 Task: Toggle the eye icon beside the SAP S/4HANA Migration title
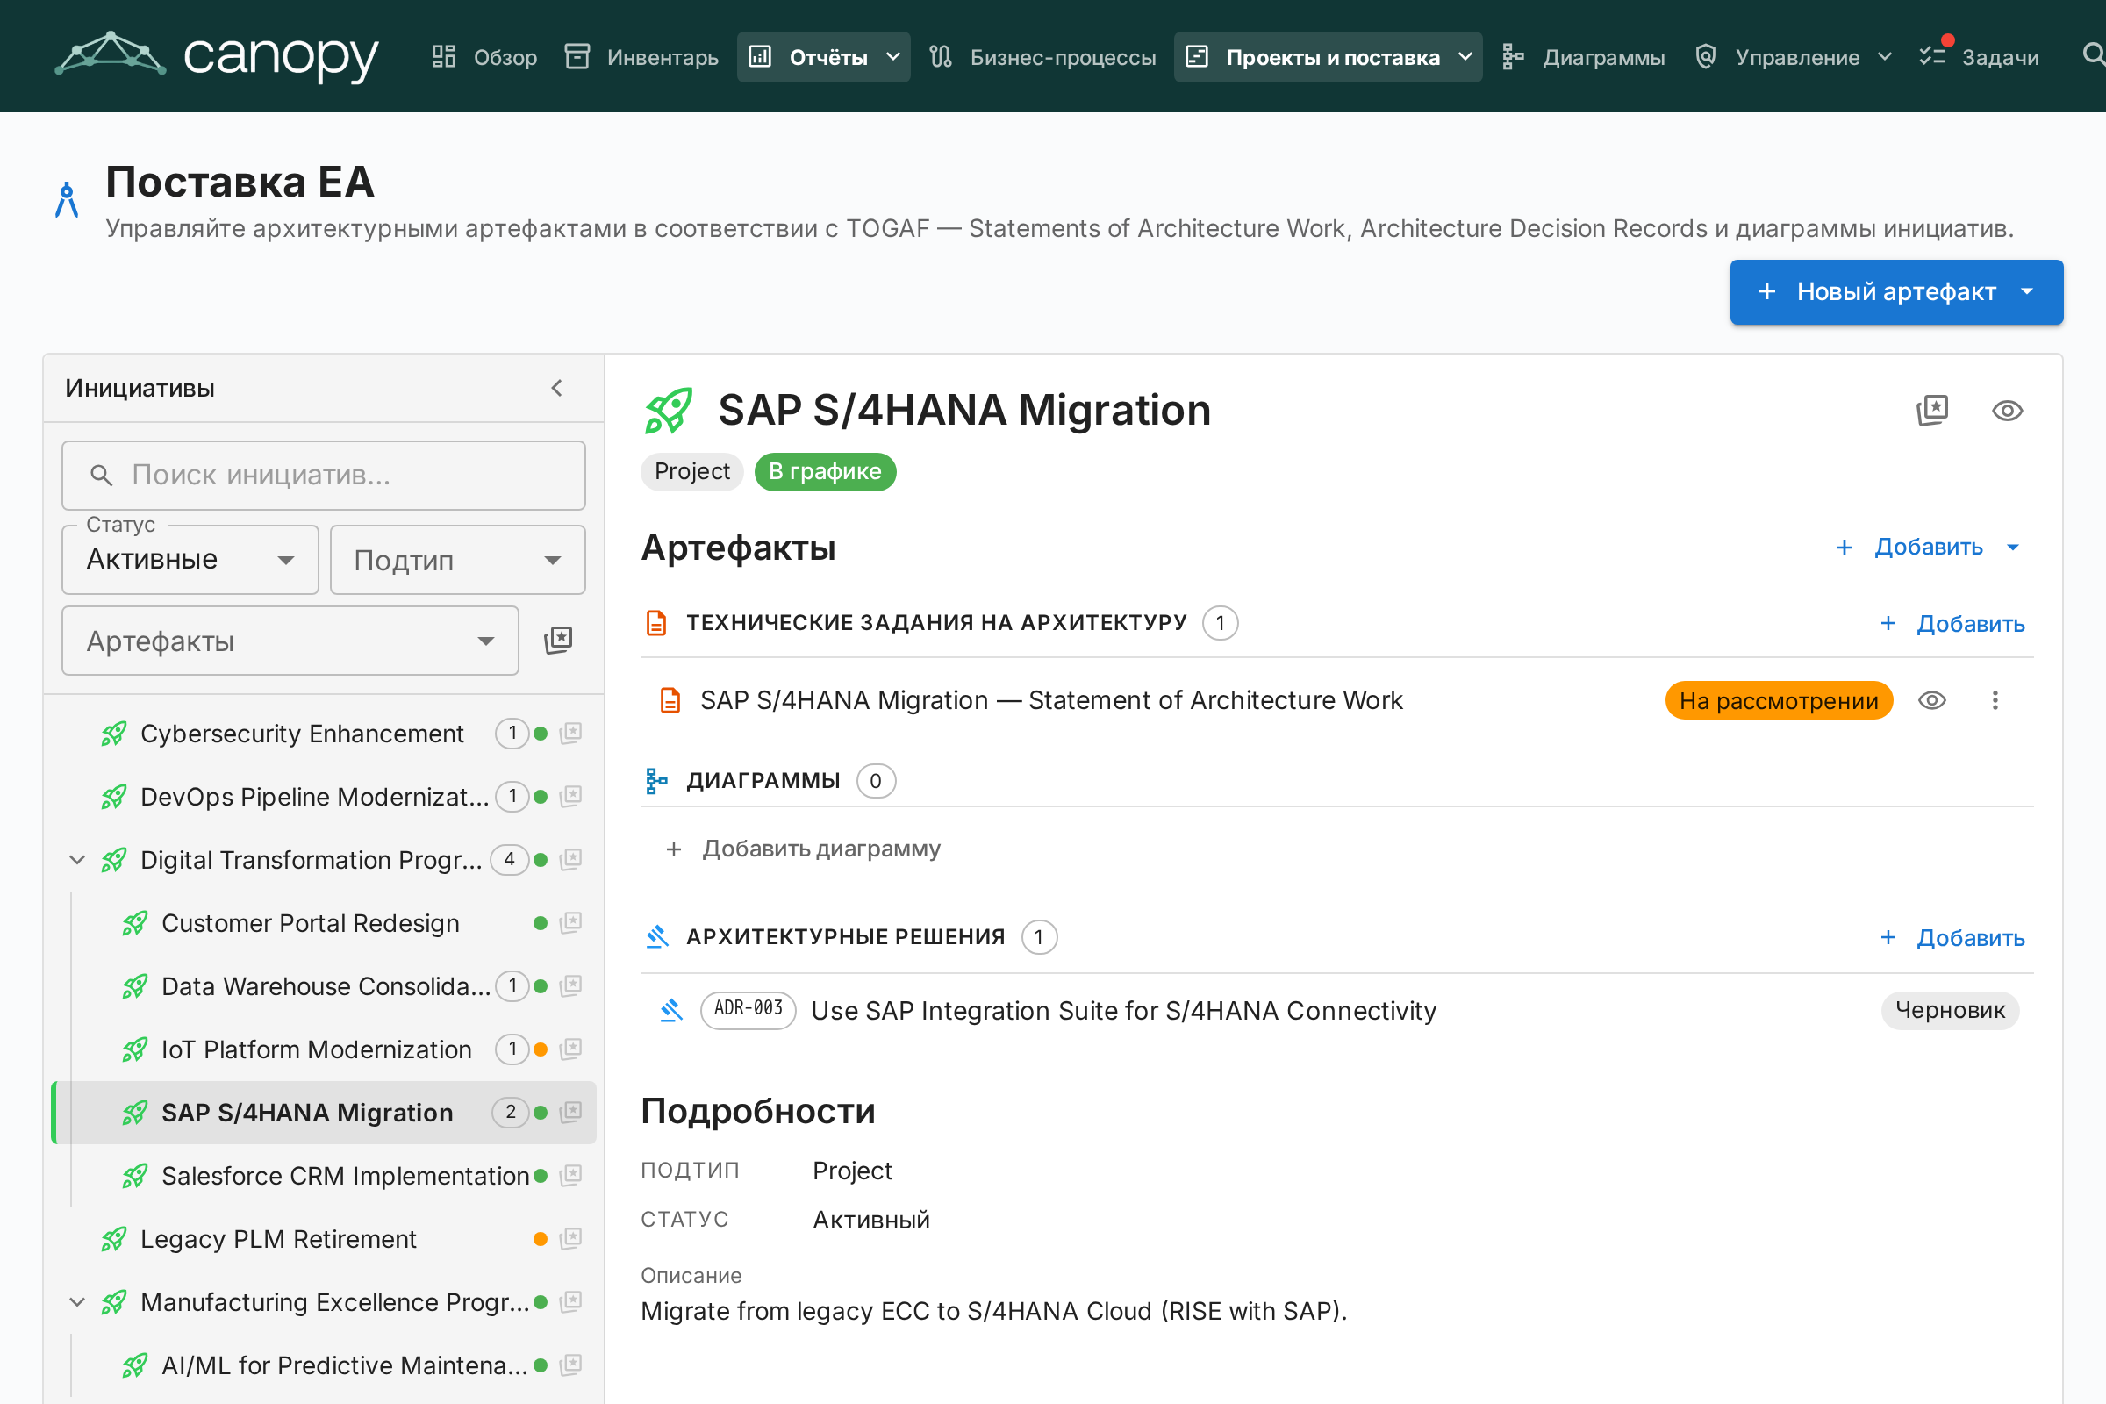[x=2007, y=410]
